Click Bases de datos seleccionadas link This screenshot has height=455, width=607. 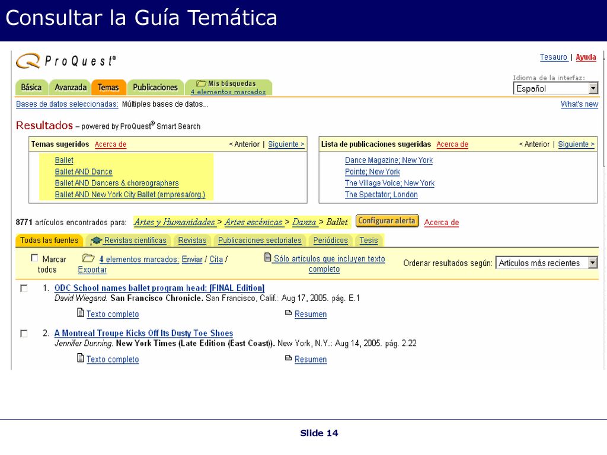[67, 104]
